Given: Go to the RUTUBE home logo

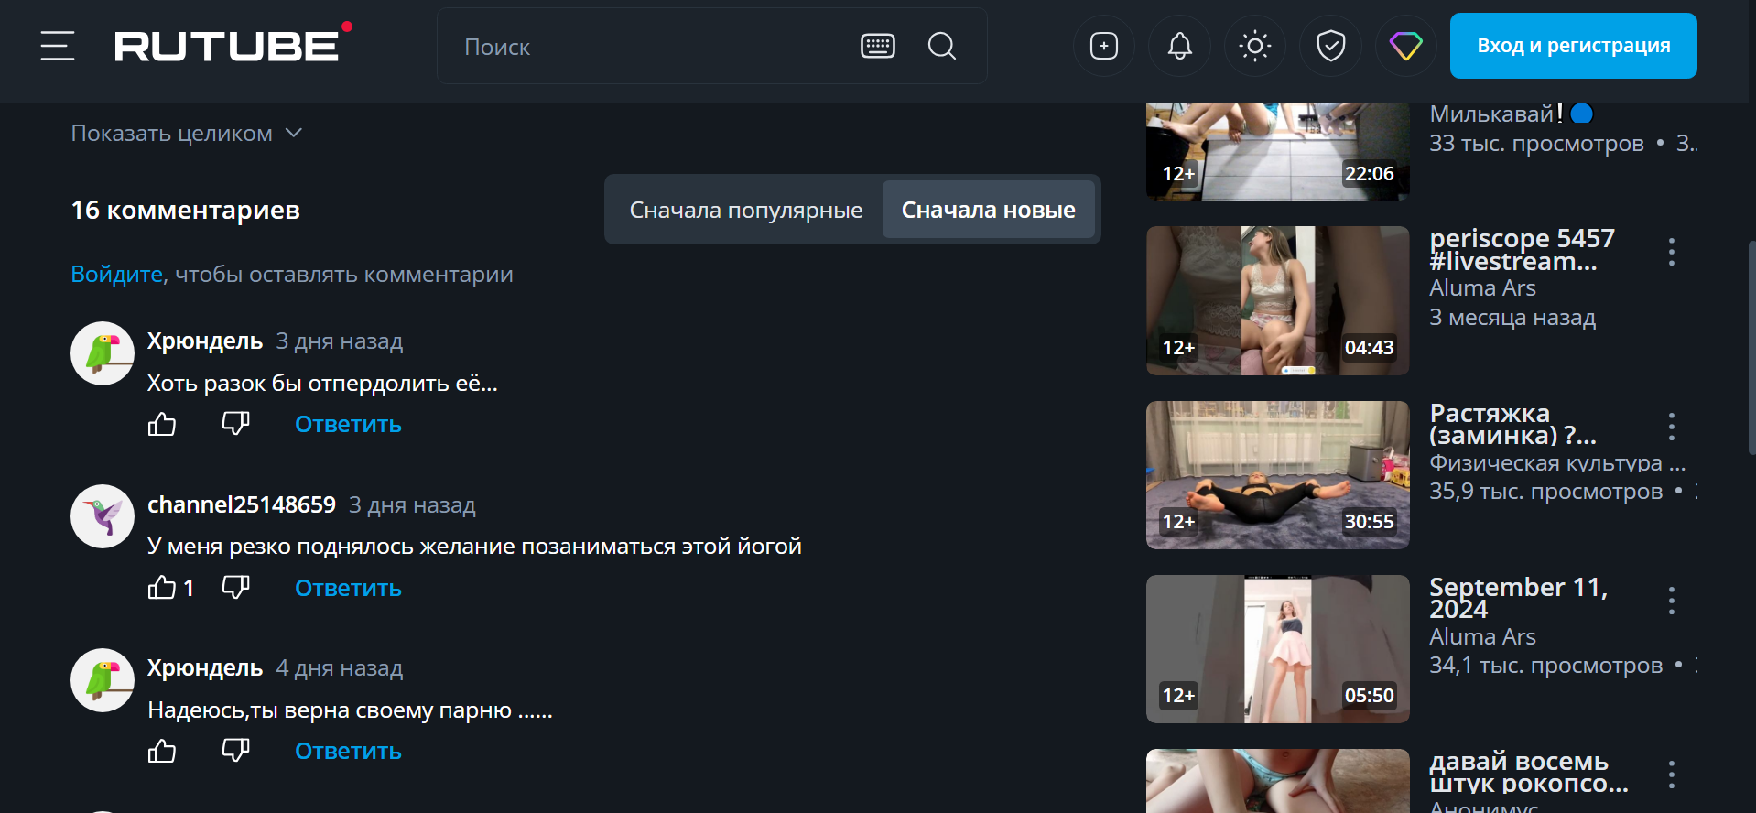Looking at the screenshot, I should click(x=233, y=43).
